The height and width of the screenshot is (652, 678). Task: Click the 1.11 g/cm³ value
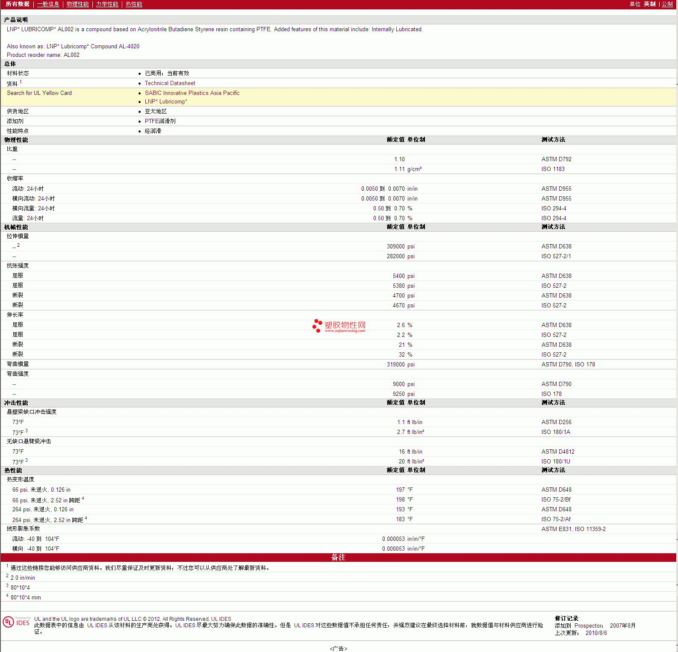[x=408, y=169]
